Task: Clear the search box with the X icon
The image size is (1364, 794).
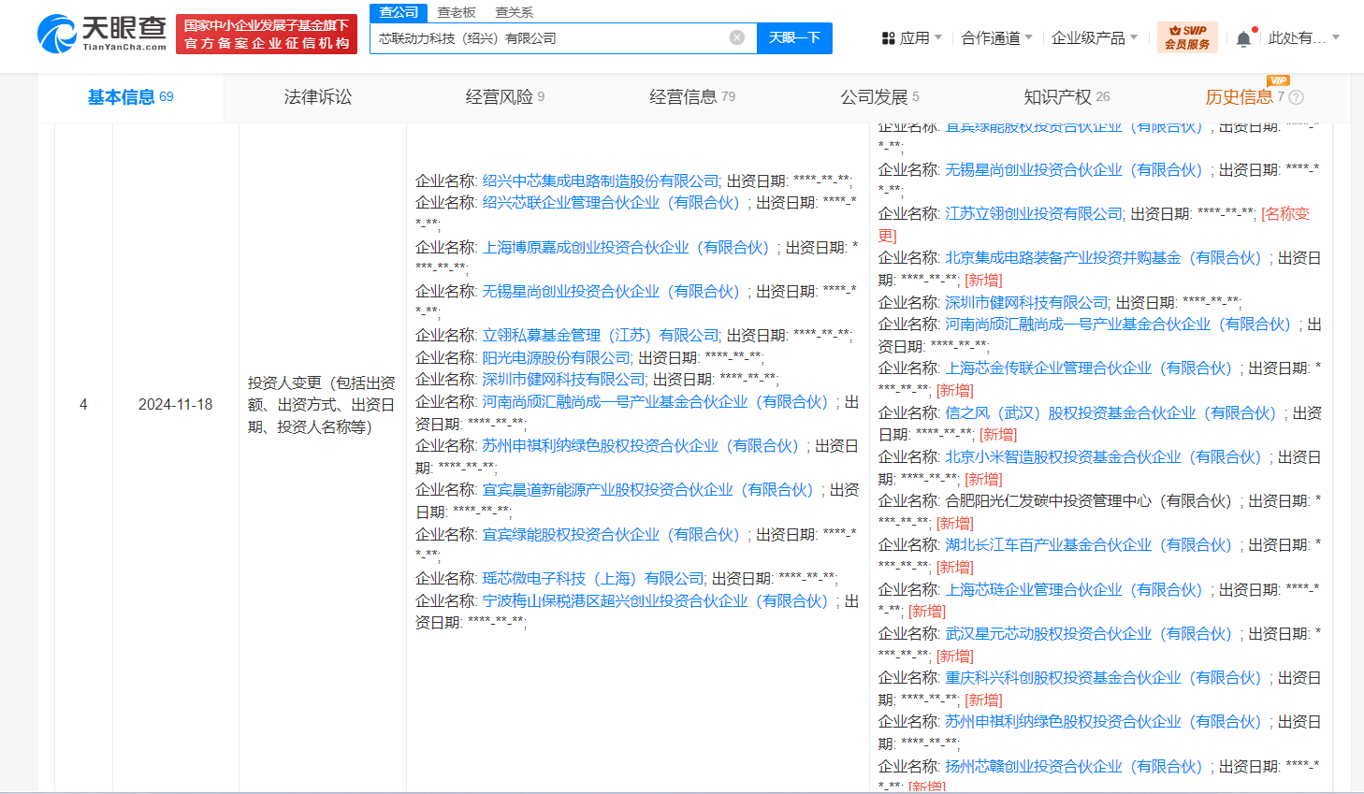Action: (x=737, y=37)
